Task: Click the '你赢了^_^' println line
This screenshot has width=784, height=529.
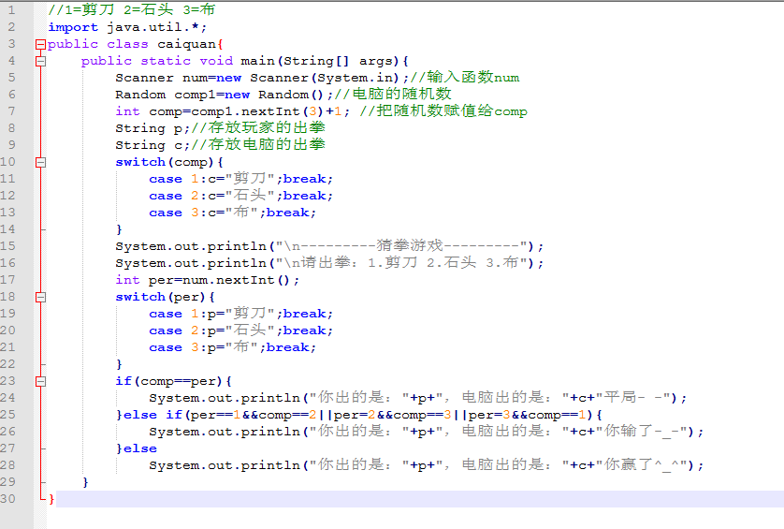Action: coord(427,465)
